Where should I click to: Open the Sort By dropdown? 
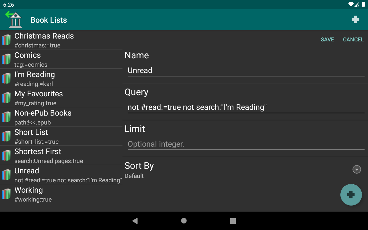(x=357, y=169)
